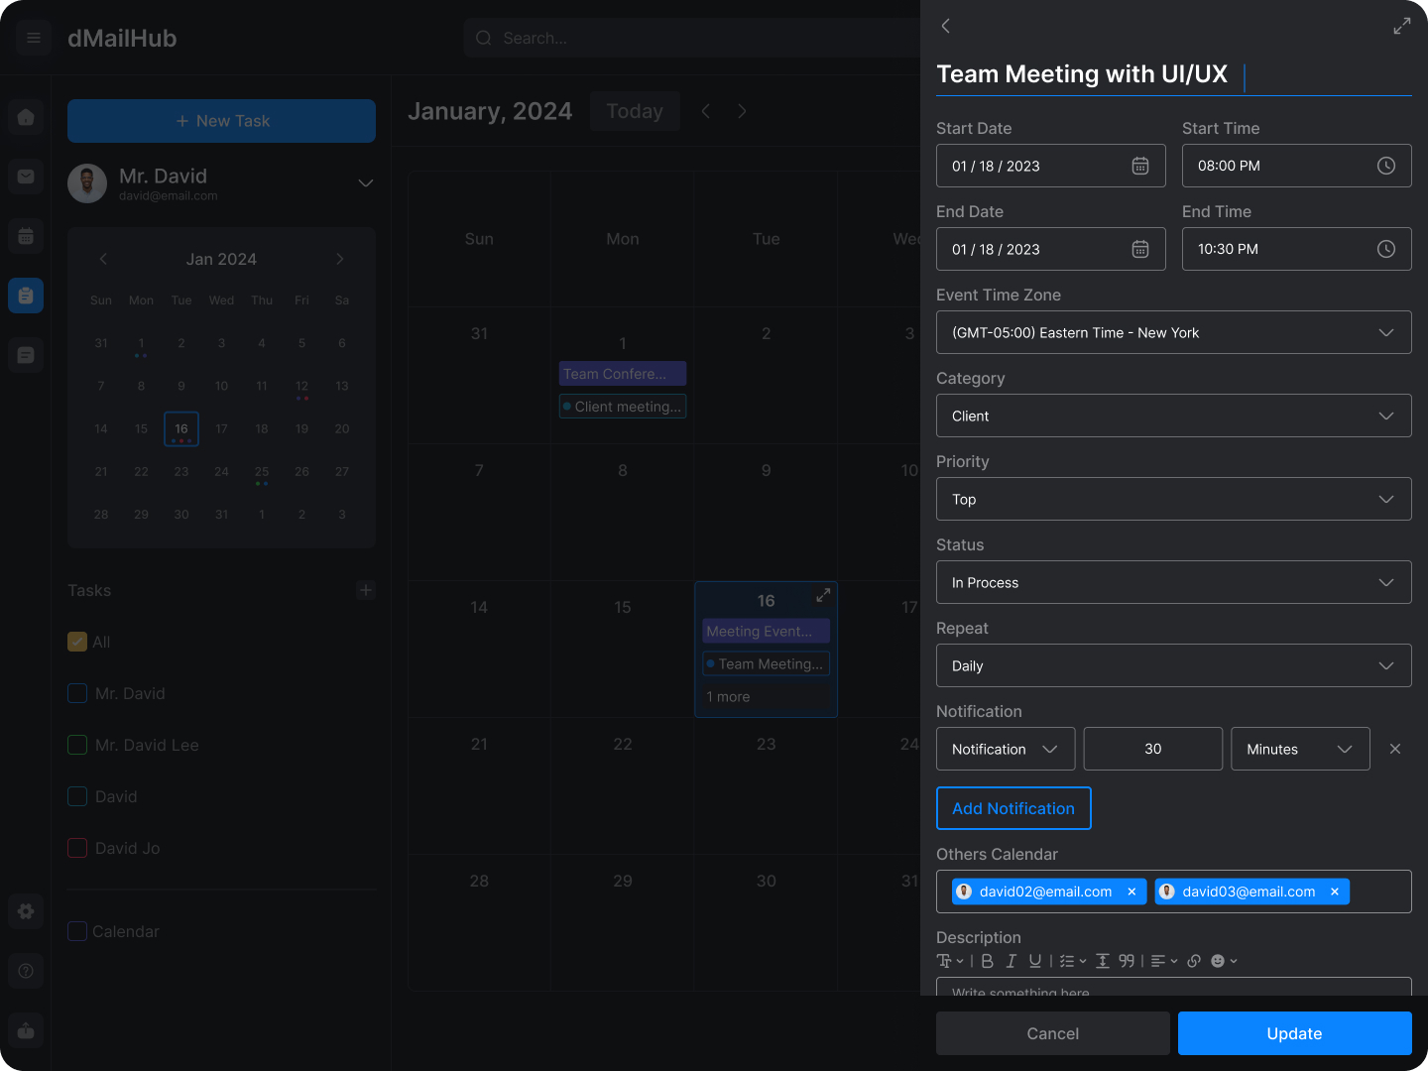
Task: Select day 25 in the mini calendar
Action: (x=262, y=472)
